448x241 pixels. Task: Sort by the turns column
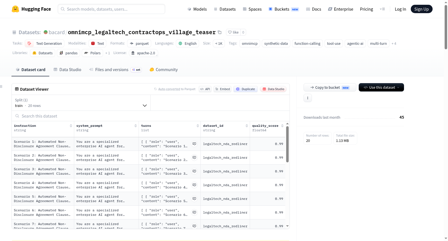(x=198, y=126)
